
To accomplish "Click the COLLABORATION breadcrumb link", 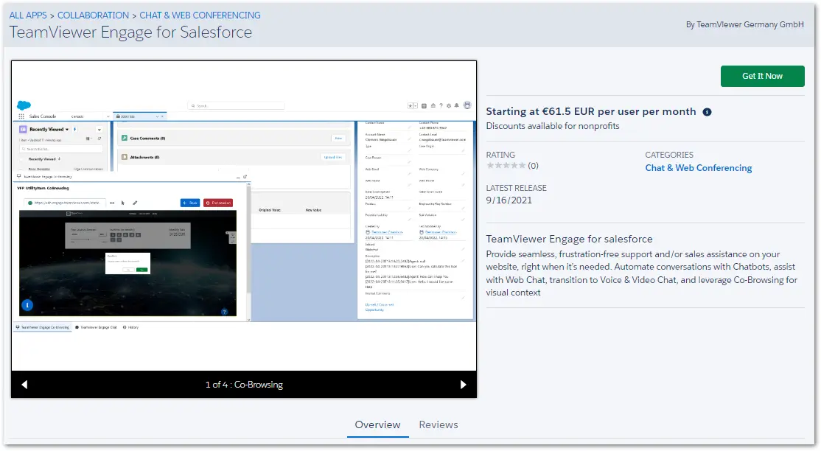I will (93, 15).
